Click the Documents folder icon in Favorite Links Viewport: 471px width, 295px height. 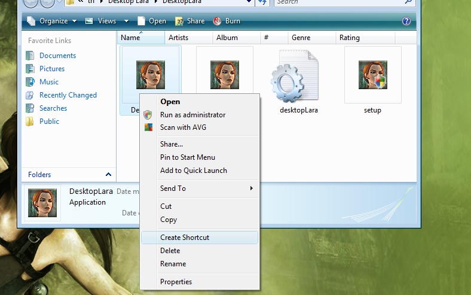coord(30,56)
